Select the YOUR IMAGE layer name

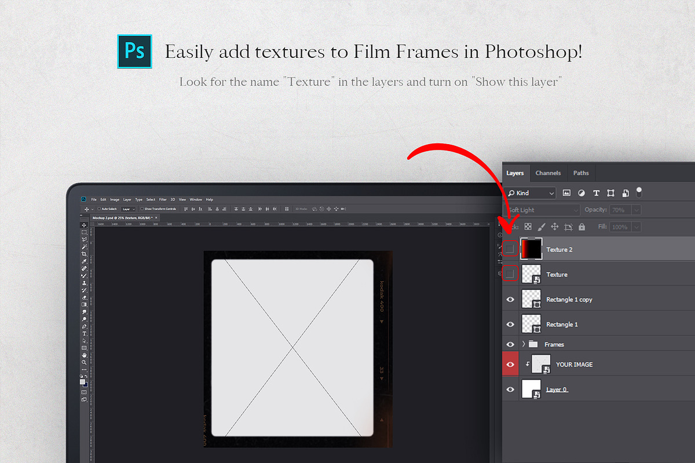(x=574, y=365)
